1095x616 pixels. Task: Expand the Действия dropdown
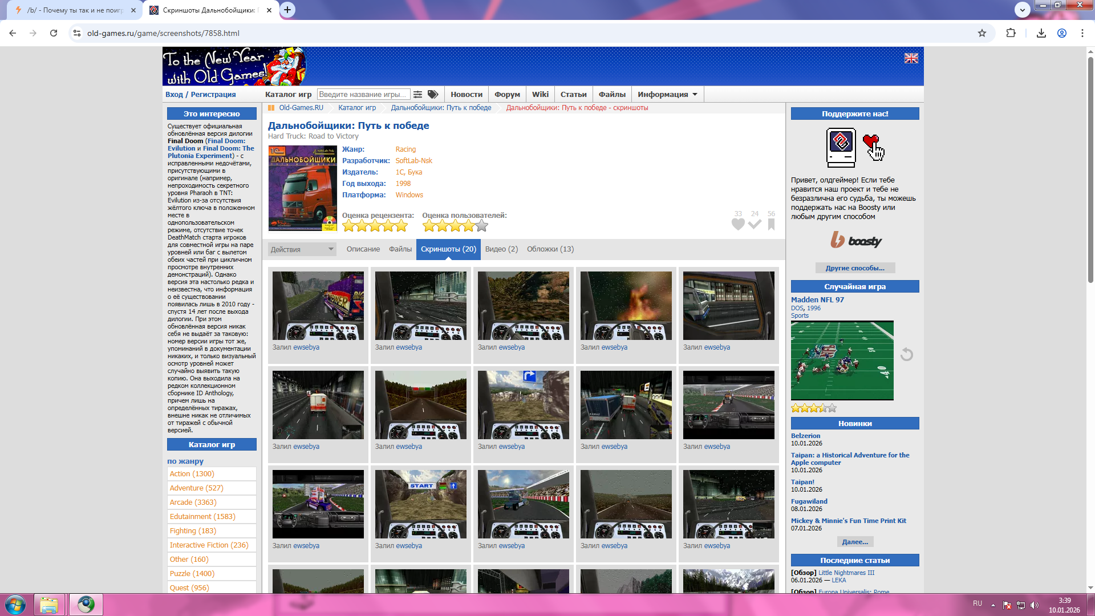tap(302, 249)
